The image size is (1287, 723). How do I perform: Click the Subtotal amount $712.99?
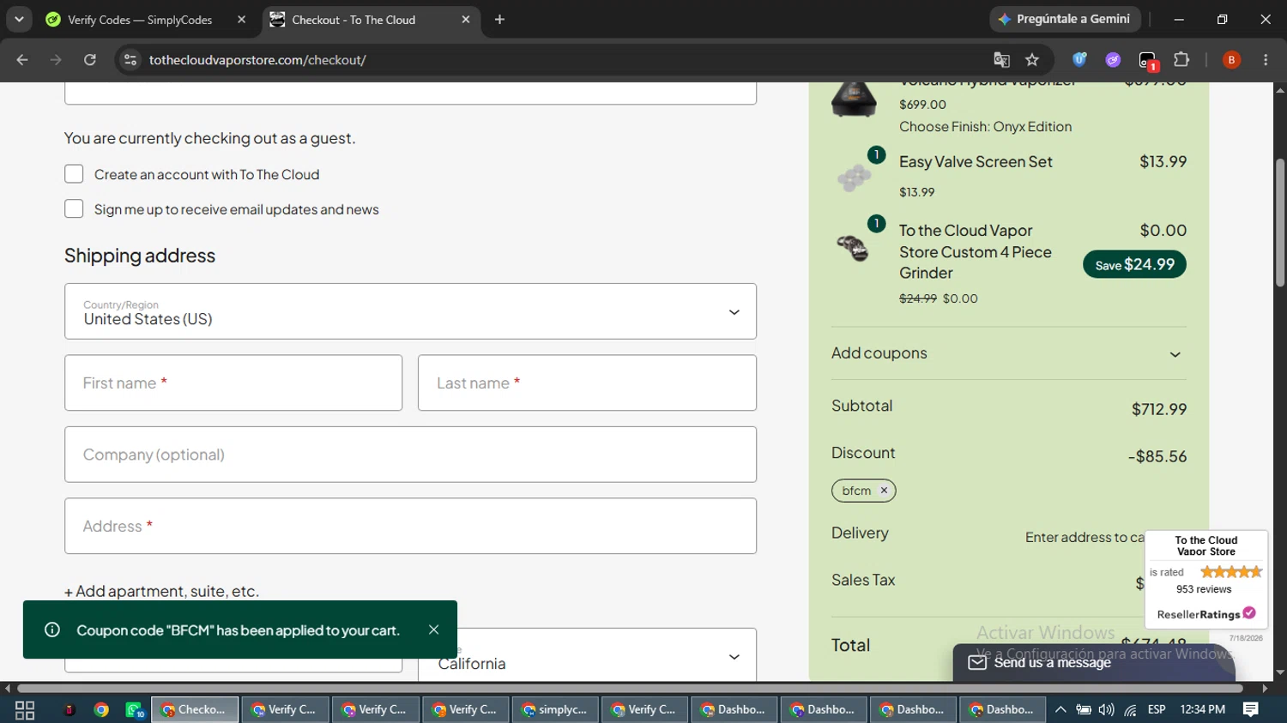click(1159, 409)
